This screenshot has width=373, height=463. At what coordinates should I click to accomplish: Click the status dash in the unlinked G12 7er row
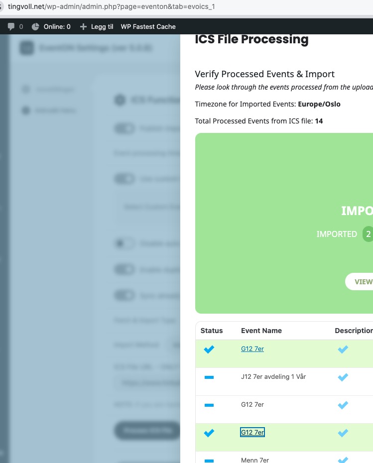tap(209, 406)
